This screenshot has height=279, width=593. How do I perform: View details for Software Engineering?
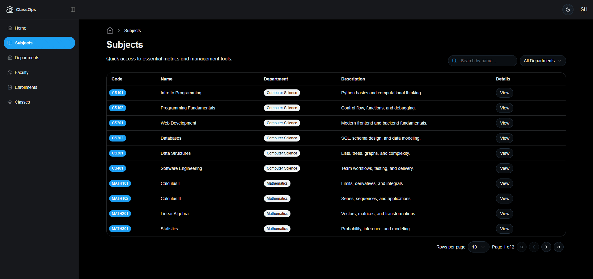(505, 168)
